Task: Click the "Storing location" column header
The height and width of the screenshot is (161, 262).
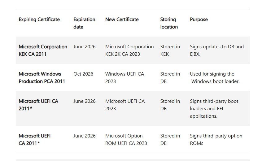Action: coord(169,23)
